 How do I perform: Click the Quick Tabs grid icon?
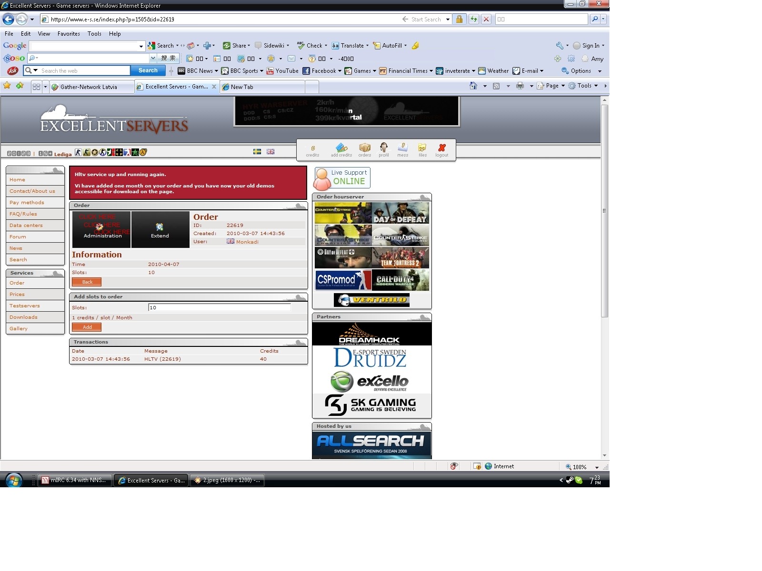coord(36,87)
